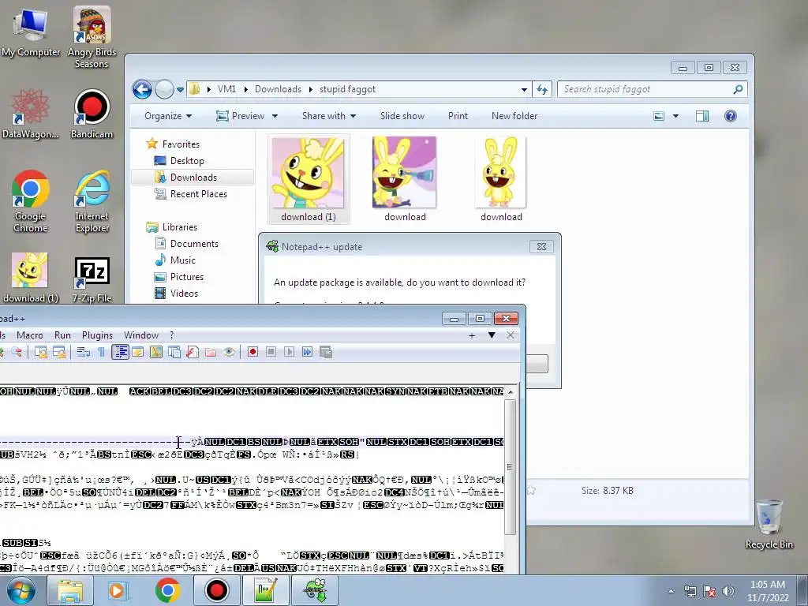Open Explorer Help question mark icon
808x606 pixels.
tap(730, 116)
